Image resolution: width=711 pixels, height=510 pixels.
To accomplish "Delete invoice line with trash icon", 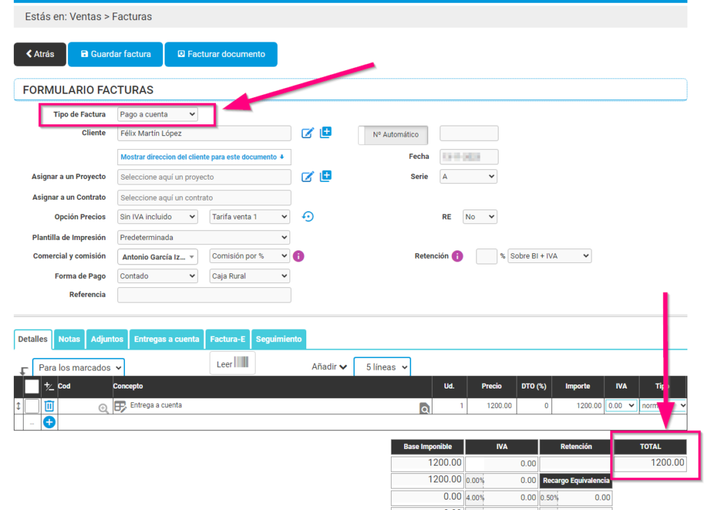I will pos(49,406).
